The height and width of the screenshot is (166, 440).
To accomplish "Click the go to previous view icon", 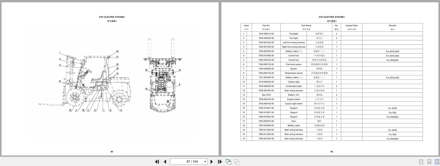I will 228,162.
